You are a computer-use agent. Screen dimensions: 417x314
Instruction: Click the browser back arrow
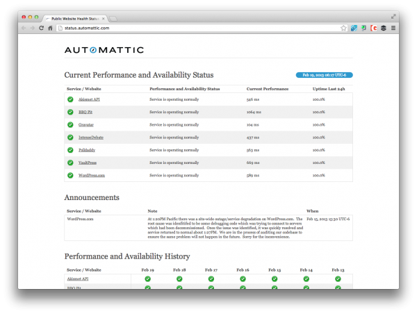tap(24, 28)
